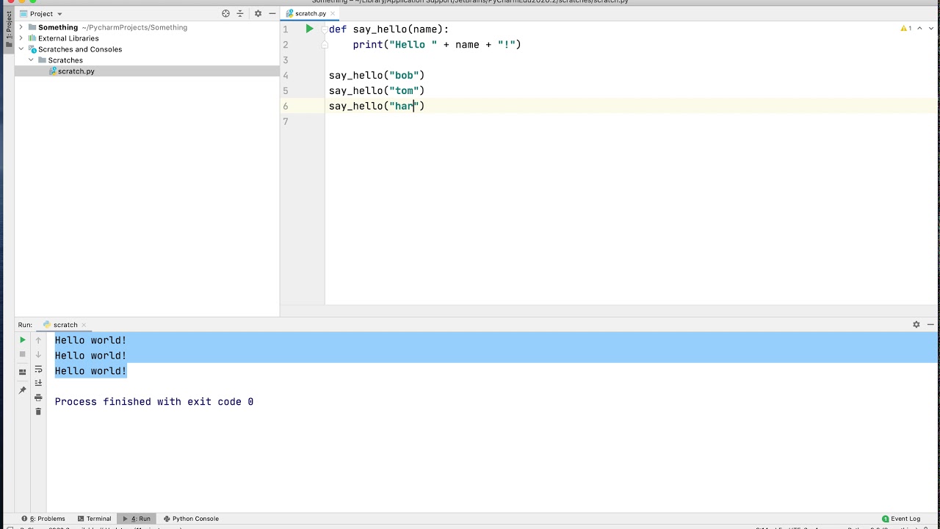Go to previous highlighted error arrow
This screenshot has width=940, height=529.
point(919,29)
